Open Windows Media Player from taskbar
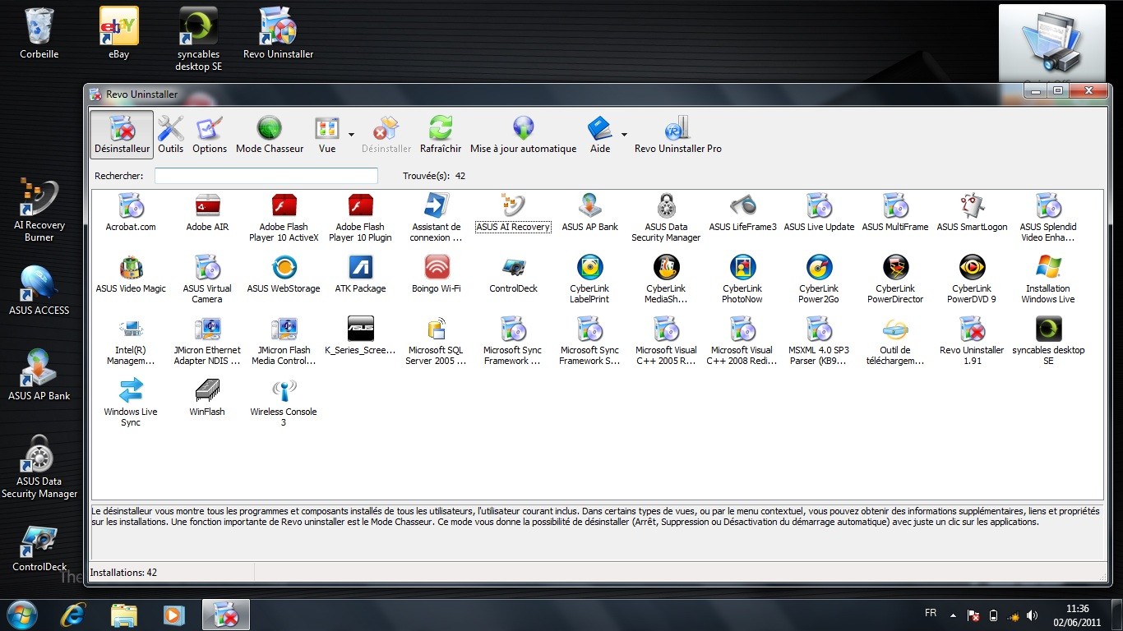This screenshot has height=631, width=1123. point(173,615)
